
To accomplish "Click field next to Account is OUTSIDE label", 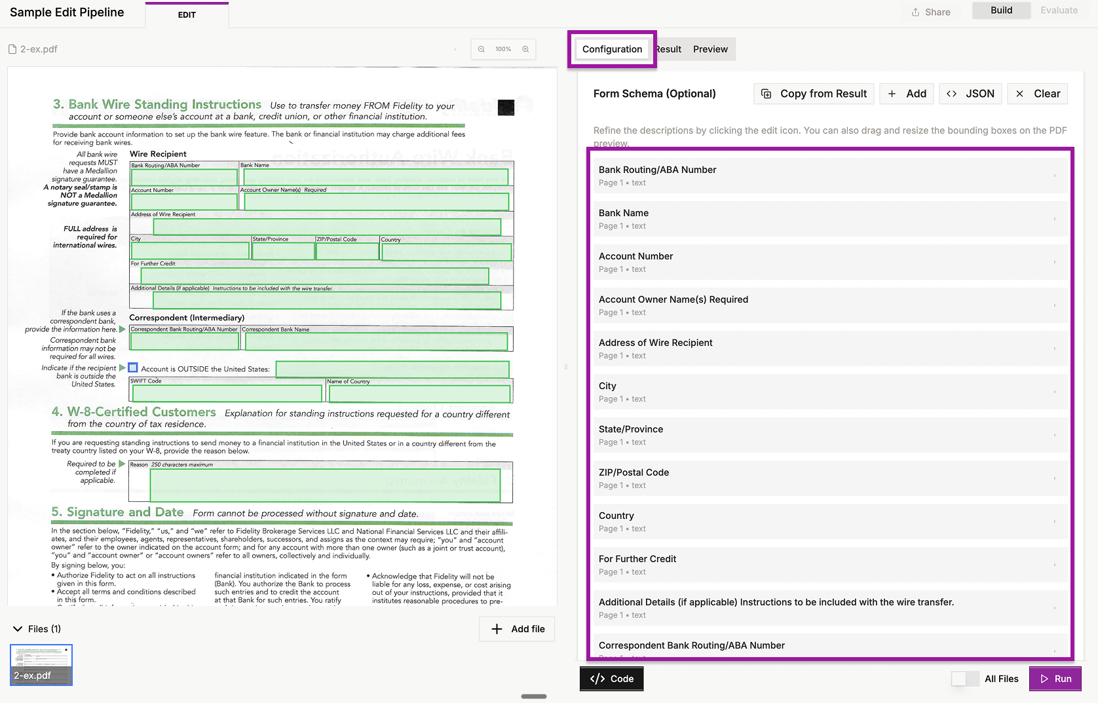I will (x=392, y=369).
